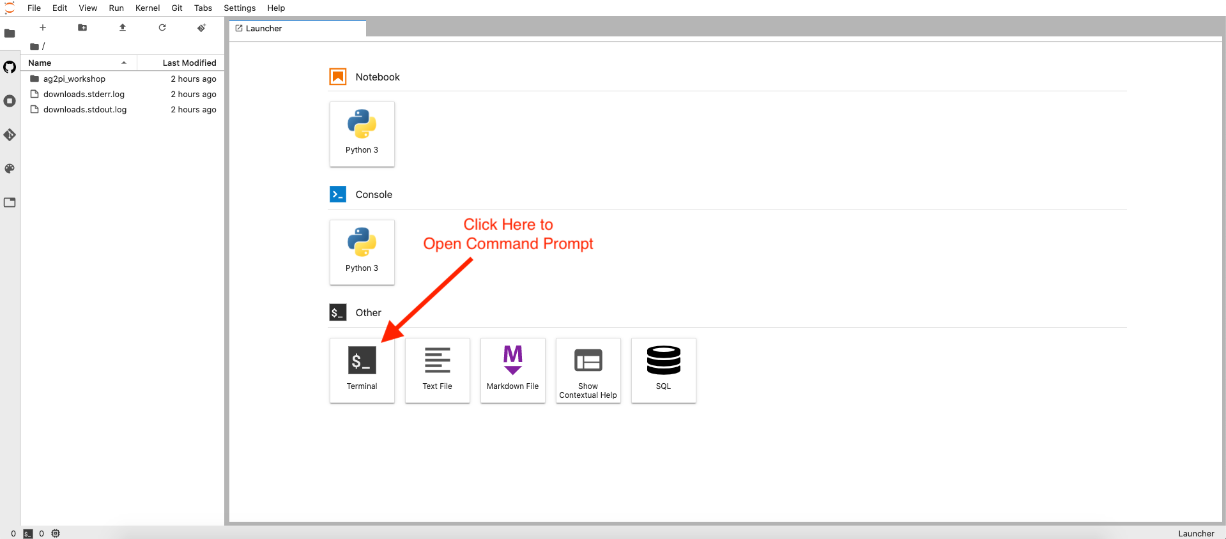Open Show Contextual Help card
Image resolution: width=1226 pixels, height=539 pixels.
pos(588,370)
